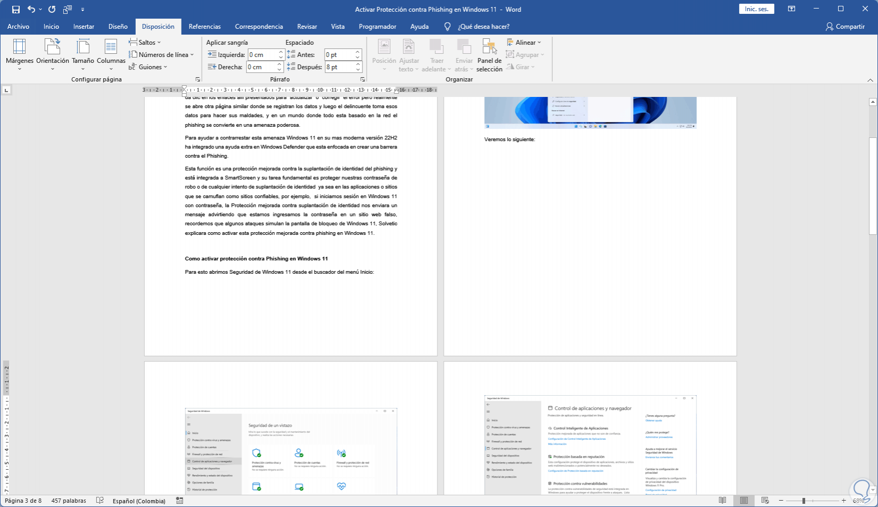
Task: Open the Márgenes page margins tool
Action: (20, 55)
